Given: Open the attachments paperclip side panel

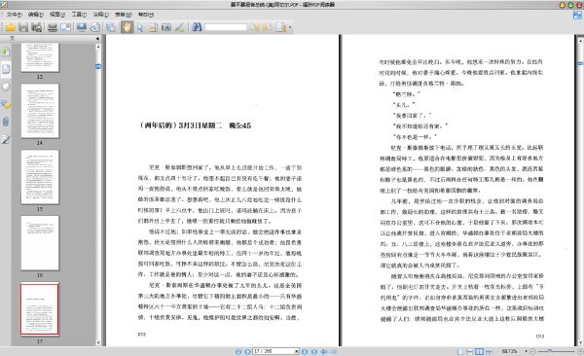Looking at the screenshot, I should click(5, 122).
